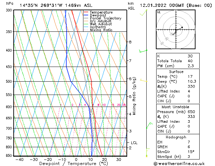This screenshot has width=215, height=166.
Task: Click the green wind barb near 700 hPa
Action: (x=148, y=126)
